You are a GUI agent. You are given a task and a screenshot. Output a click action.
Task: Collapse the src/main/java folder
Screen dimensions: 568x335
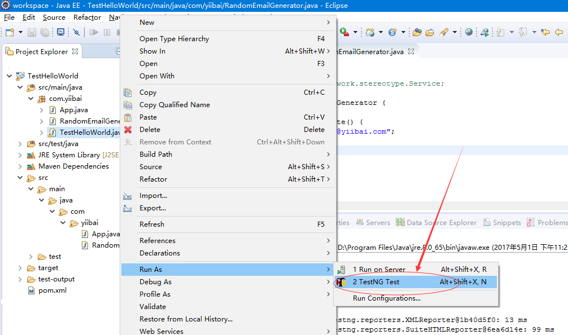click(20, 87)
